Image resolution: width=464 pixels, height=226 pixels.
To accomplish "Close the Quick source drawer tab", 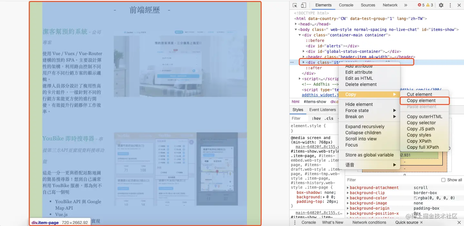I will (x=421, y=222).
